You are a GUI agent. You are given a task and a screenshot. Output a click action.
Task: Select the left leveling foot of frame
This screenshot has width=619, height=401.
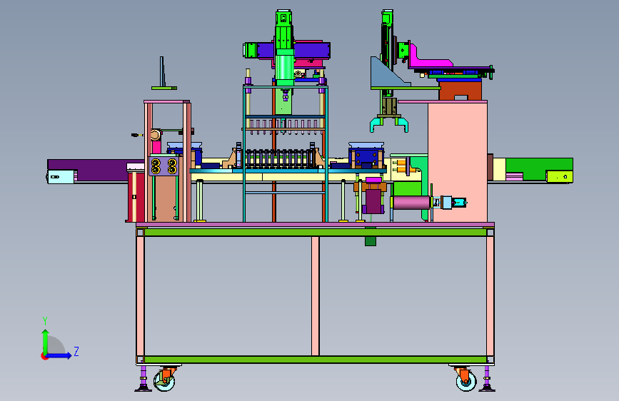143,379
